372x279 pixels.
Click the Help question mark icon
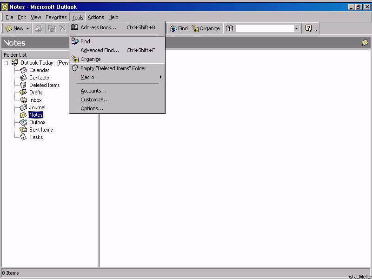click(308, 28)
